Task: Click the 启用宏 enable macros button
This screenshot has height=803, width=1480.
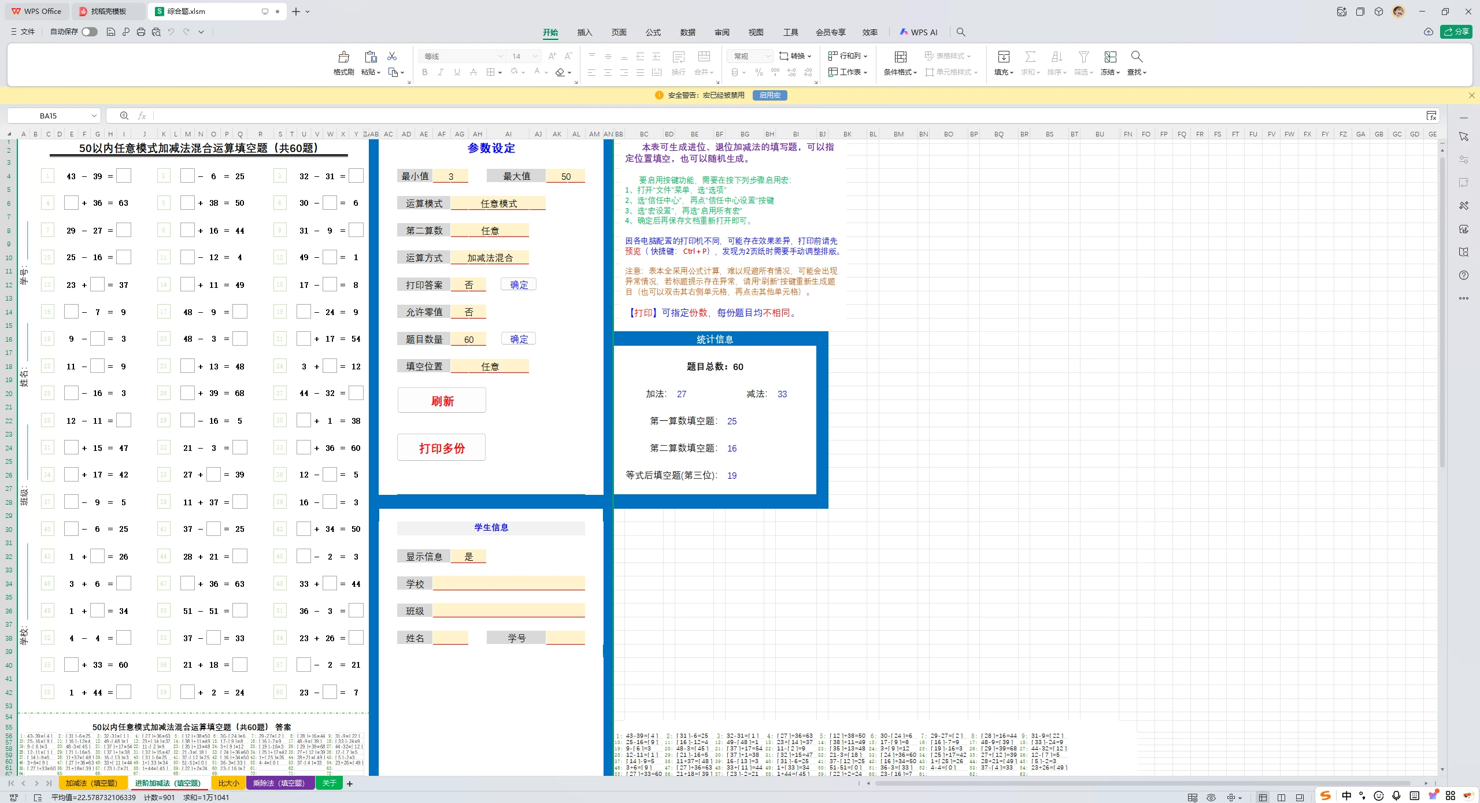Action: [x=769, y=95]
